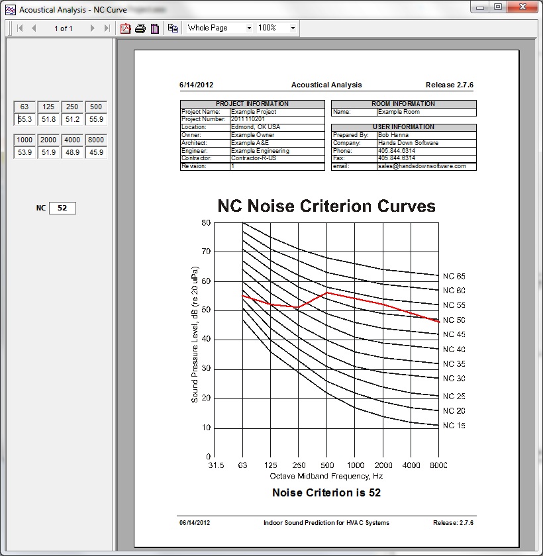The width and height of the screenshot is (543, 556).
Task: Edit the 125 Hz value field 51.8
Action: pyautogui.click(x=48, y=119)
